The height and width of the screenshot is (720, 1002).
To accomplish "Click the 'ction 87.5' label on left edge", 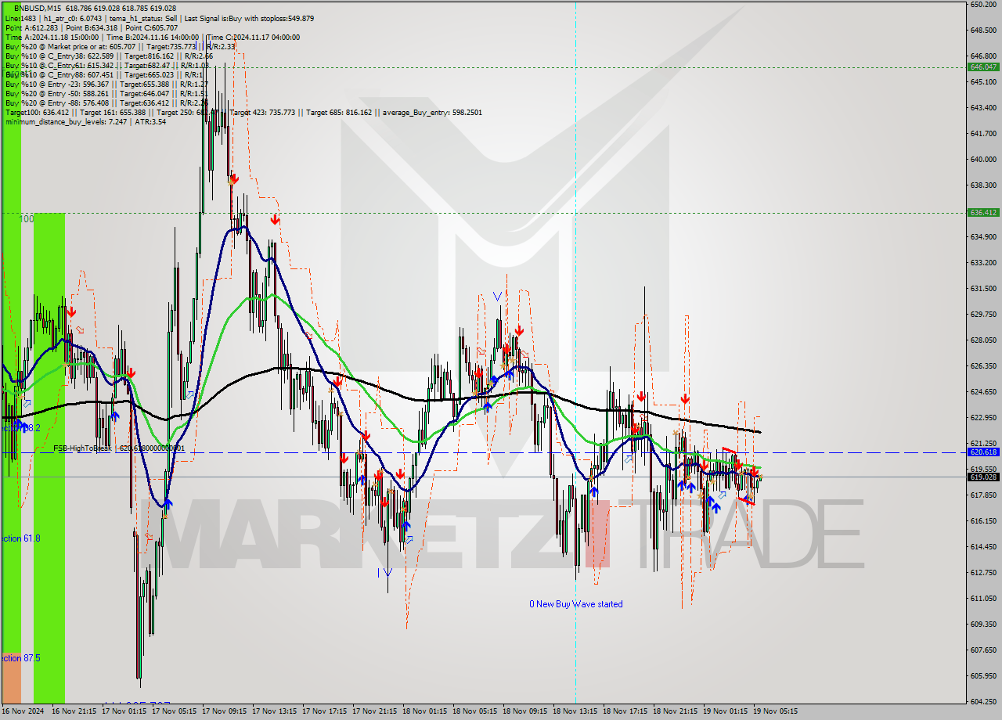I will 20,658.
